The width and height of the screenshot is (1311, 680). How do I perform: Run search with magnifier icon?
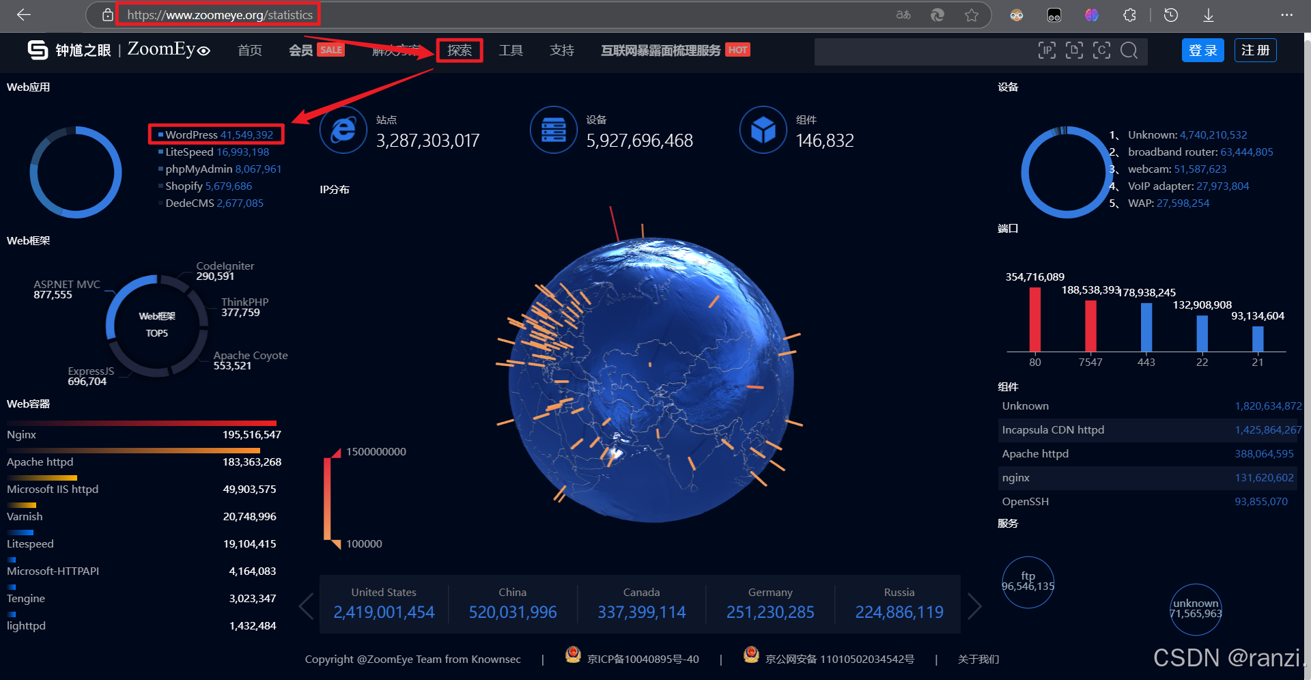1129,50
